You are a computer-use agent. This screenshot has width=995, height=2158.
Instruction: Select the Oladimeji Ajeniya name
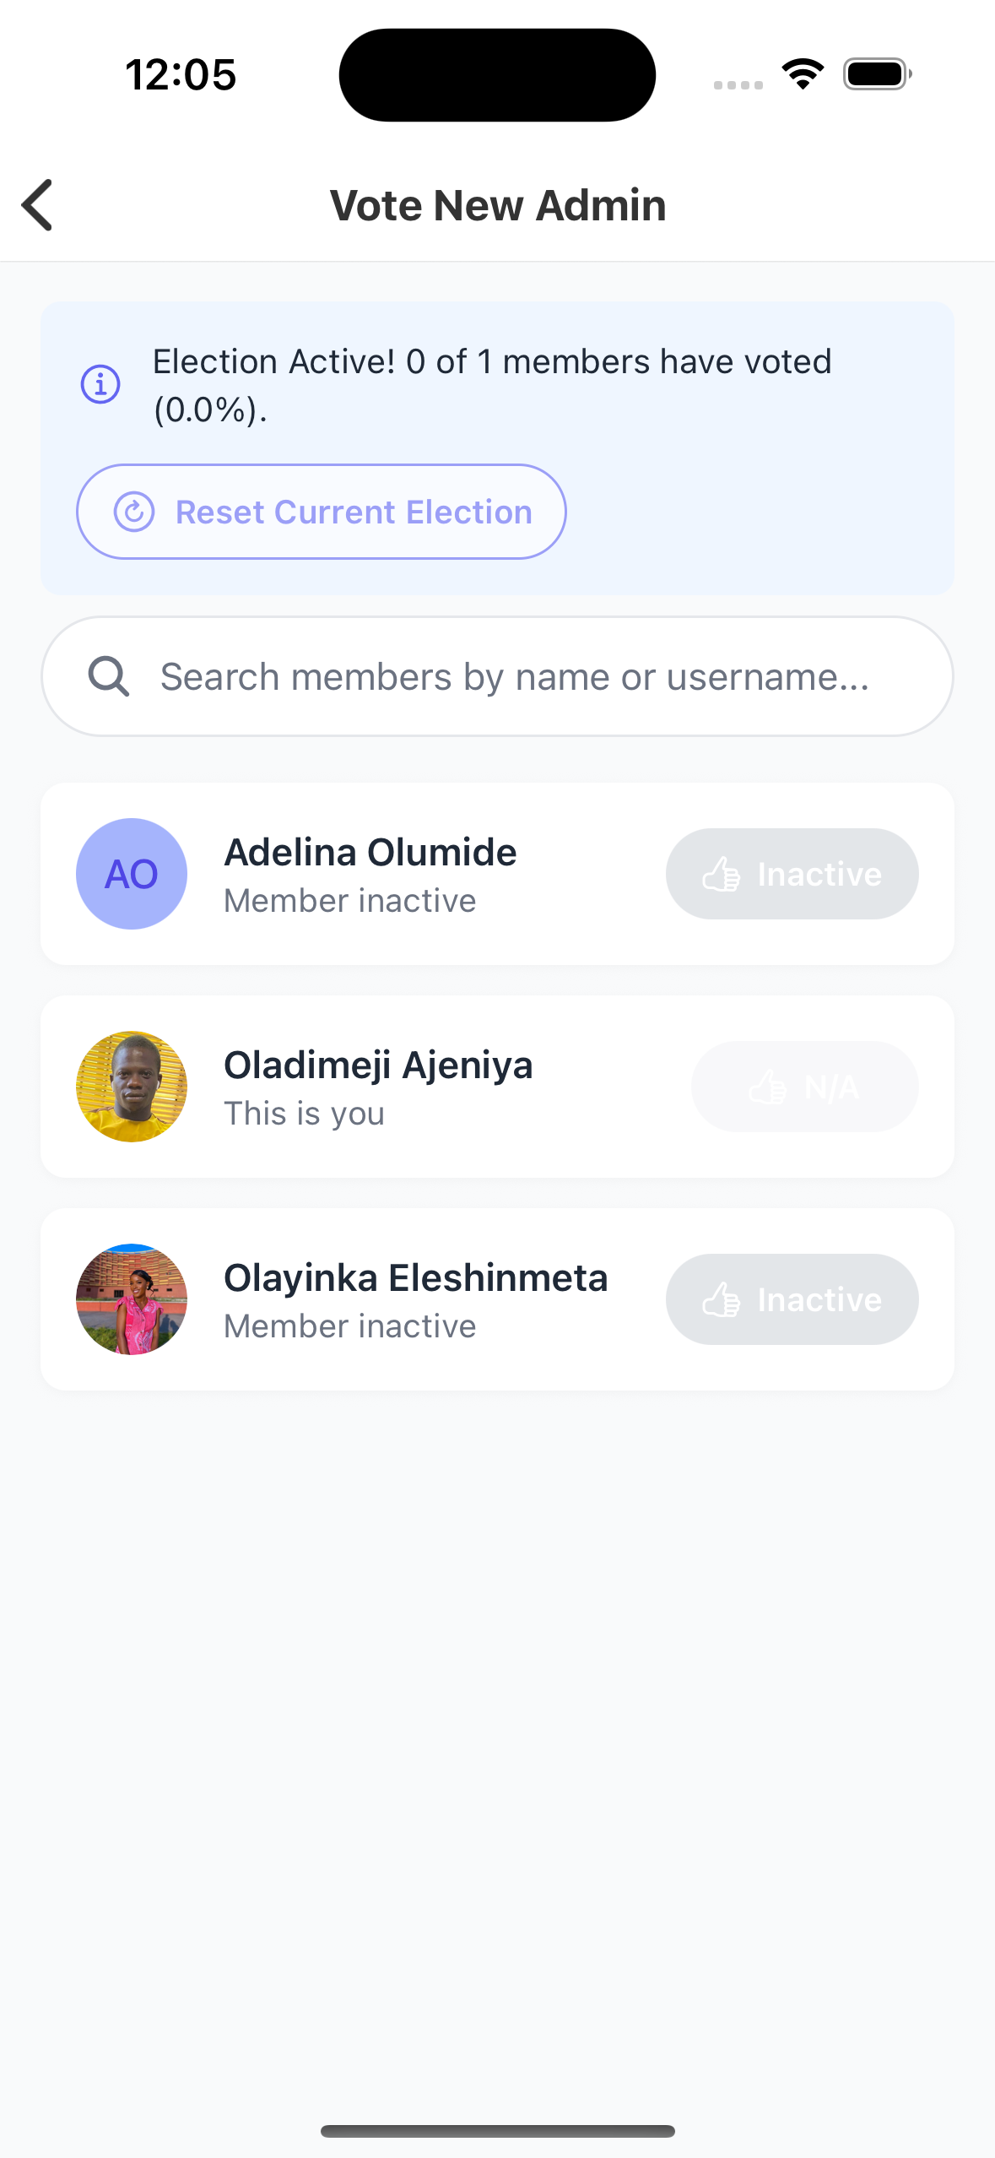pos(378,1065)
